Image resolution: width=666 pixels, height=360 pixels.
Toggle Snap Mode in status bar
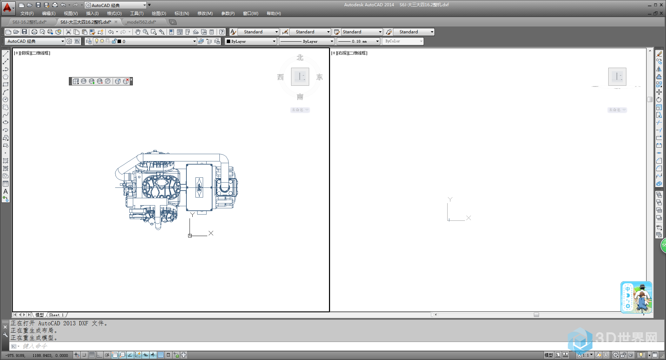84,355
